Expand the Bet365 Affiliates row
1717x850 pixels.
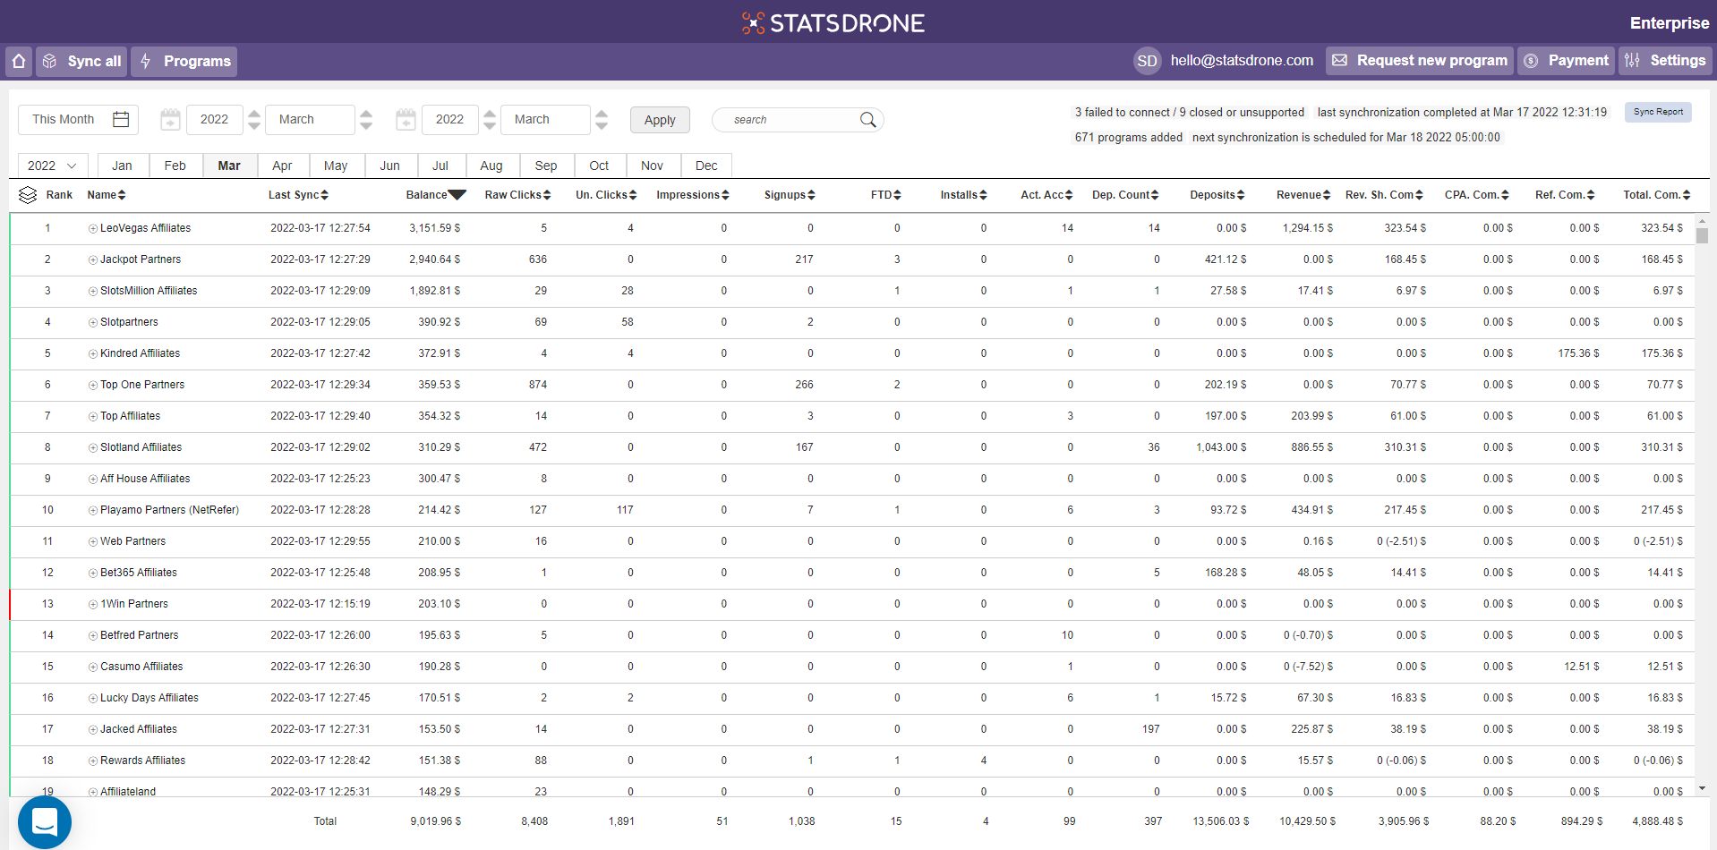[x=93, y=574]
